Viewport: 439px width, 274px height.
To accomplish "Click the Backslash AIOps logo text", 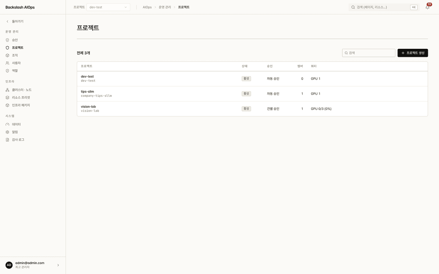I will [20, 7].
